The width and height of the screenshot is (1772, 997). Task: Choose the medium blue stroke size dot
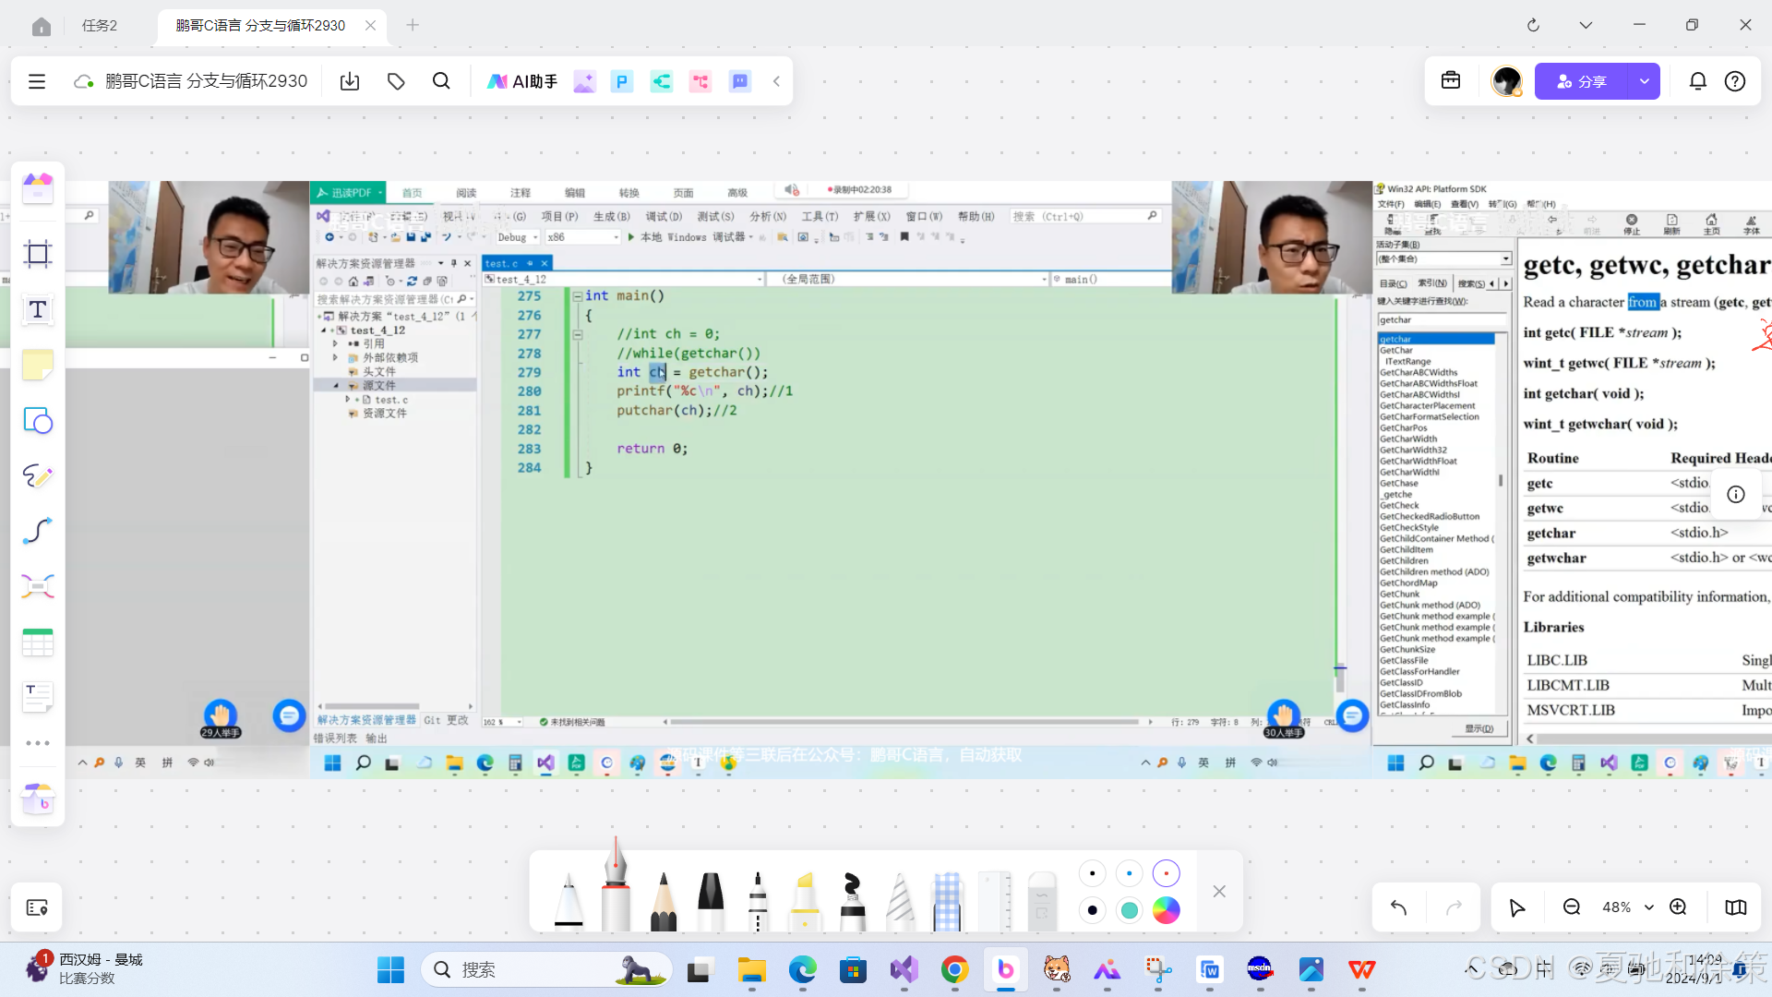tap(1130, 873)
